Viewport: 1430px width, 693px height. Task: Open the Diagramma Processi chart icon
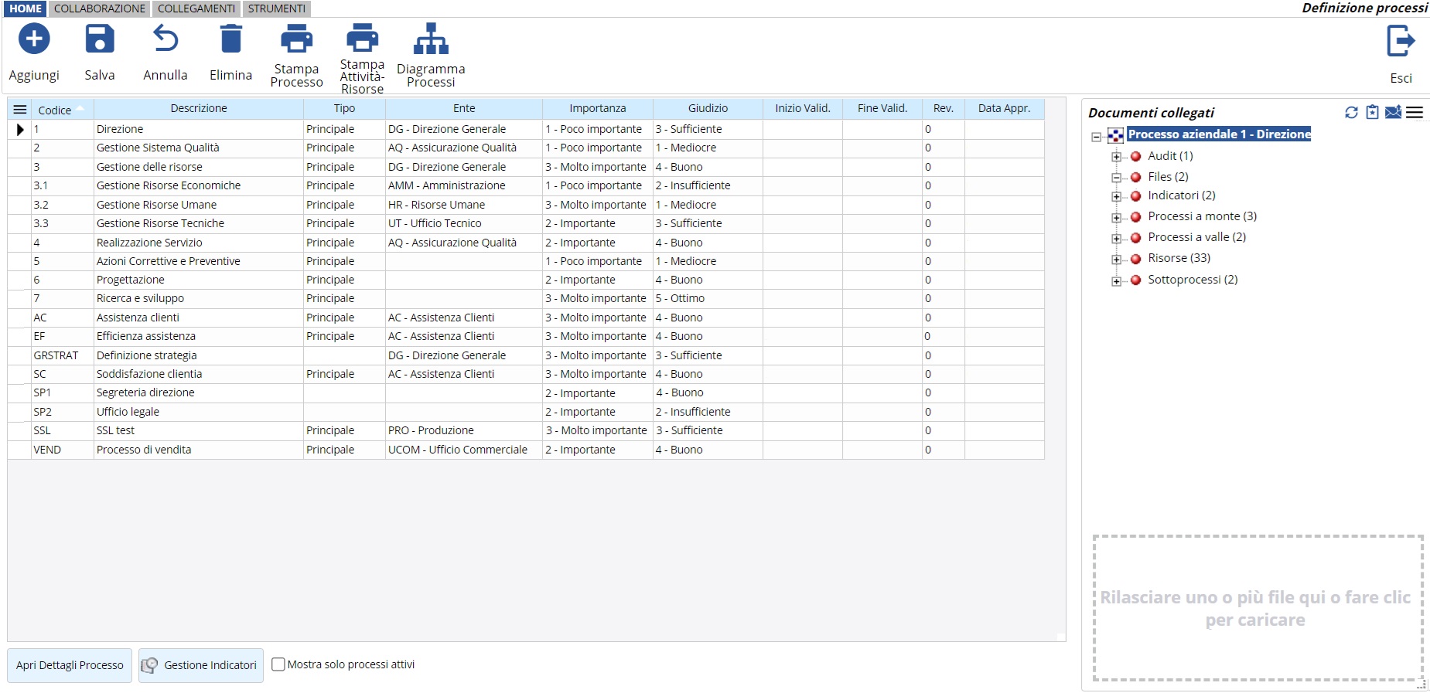coord(431,39)
